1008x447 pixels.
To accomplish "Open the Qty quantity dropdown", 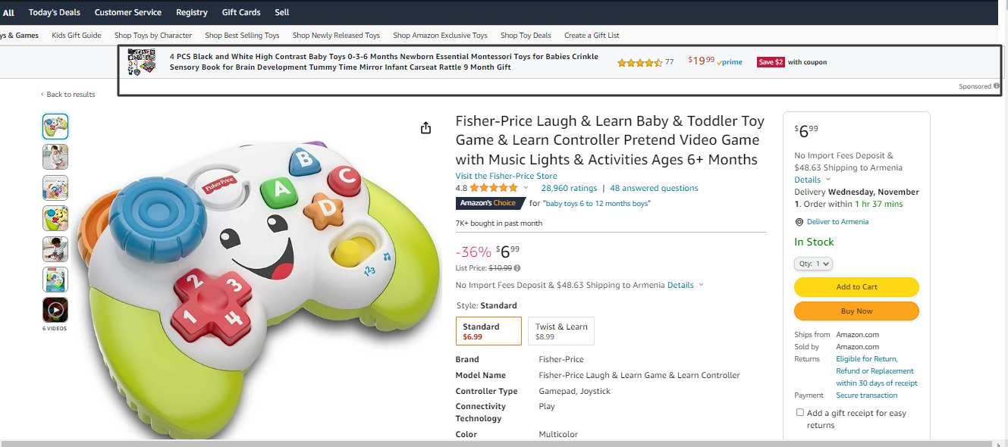I will coord(813,263).
